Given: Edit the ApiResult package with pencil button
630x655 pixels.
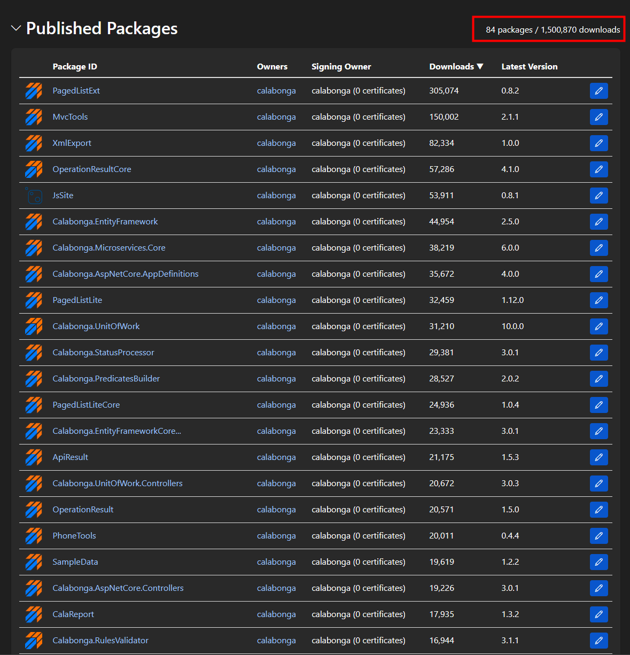Looking at the screenshot, I should point(598,457).
